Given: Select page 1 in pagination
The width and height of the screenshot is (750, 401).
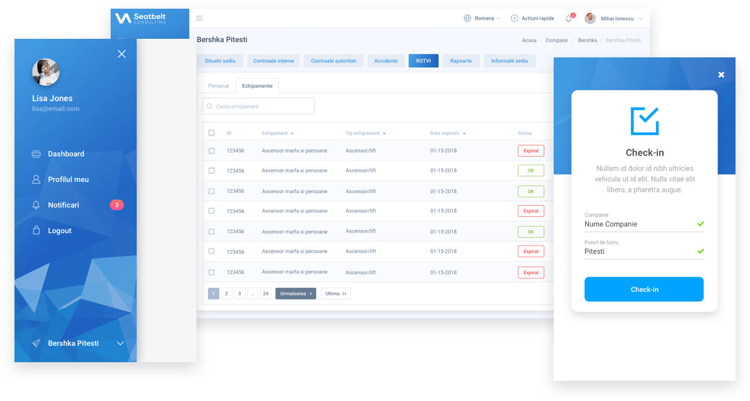Looking at the screenshot, I should (x=214, y=294).
